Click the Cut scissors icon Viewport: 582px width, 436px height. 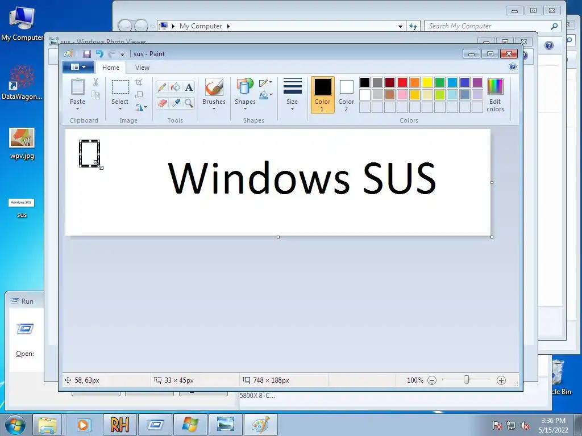tap(95, 82)
